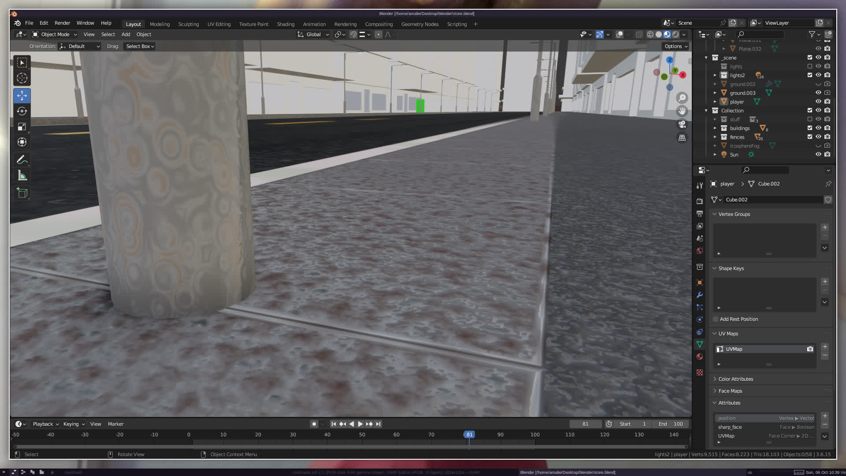Hide the Sun object in outliner
This screenshot has width=846, height=476.
coord(818,155)
